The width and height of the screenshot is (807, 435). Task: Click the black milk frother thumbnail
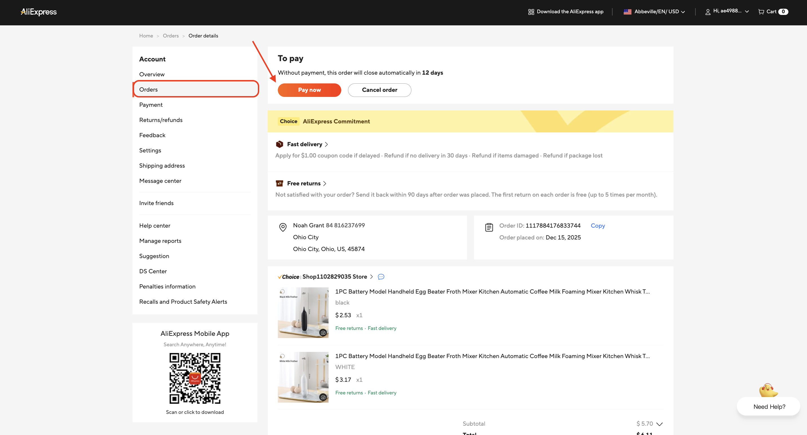tap(303, 312)
